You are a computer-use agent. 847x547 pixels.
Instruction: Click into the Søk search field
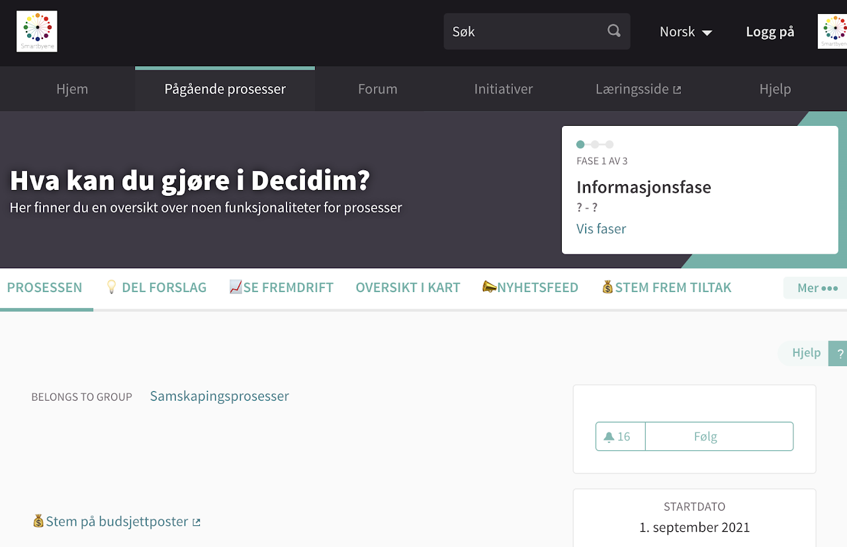point(537,31)
